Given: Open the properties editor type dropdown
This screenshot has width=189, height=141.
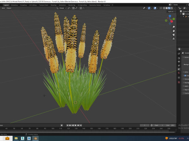Looking at the screenshot, I should coord(180,49).
